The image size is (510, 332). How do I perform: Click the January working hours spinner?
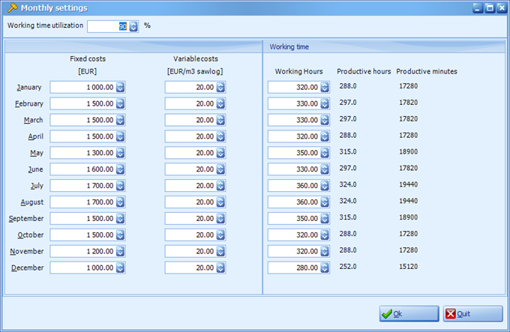(x=325, y=87)
